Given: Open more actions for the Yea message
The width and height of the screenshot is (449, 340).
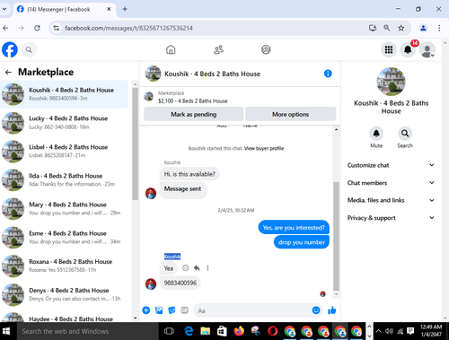Looking at the screenshot, I should 207,268.
